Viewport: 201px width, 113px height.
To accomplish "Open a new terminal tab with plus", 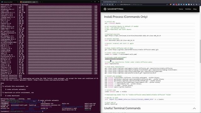I will click(x=40, y=2).
